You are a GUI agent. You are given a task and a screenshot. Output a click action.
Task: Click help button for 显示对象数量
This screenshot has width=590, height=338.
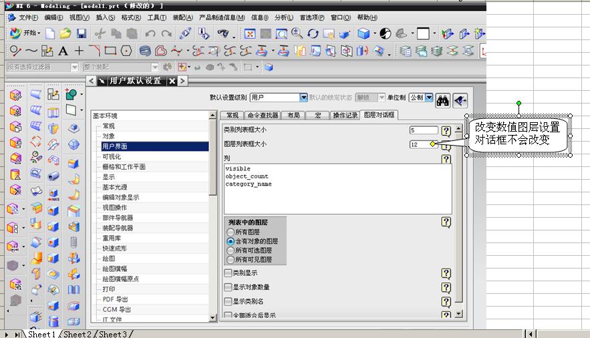[446, 288]
